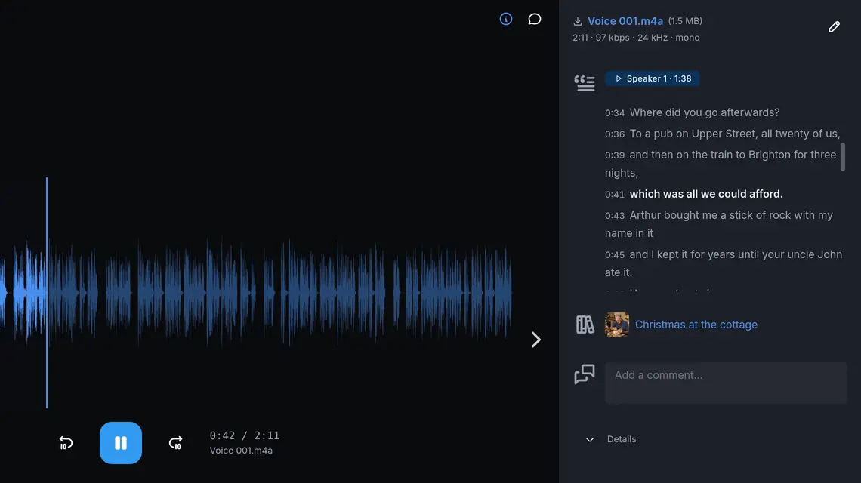This screenshot has height=483, width=861.
Task: Select line 'which was all we could afford.'
Action: pyautogui.click(x=706, y=194)
